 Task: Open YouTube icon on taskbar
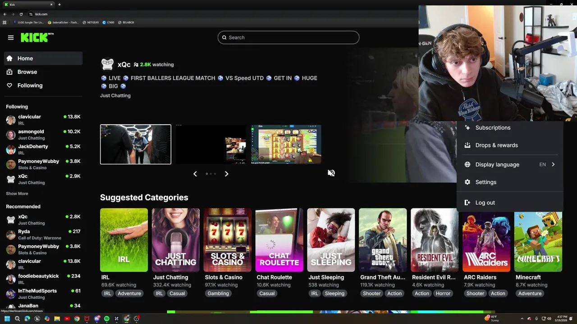point(67,319)
